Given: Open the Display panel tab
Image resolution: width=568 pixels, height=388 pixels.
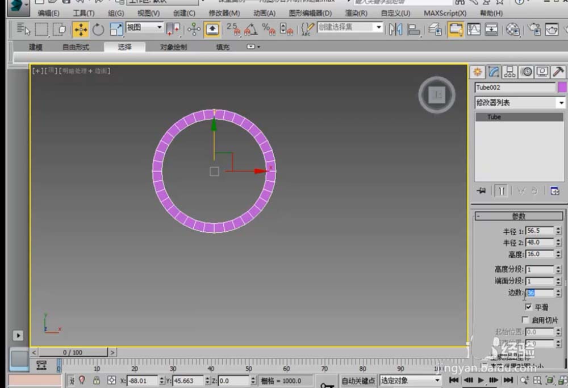Looking at the screenshot, I should [542, 72].
